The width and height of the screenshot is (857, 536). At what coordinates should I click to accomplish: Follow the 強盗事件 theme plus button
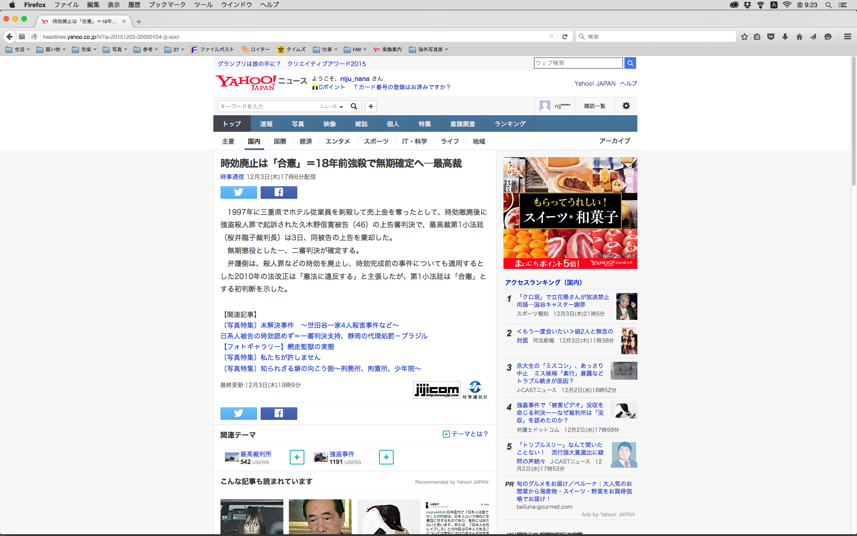click(x=386, y=457)
